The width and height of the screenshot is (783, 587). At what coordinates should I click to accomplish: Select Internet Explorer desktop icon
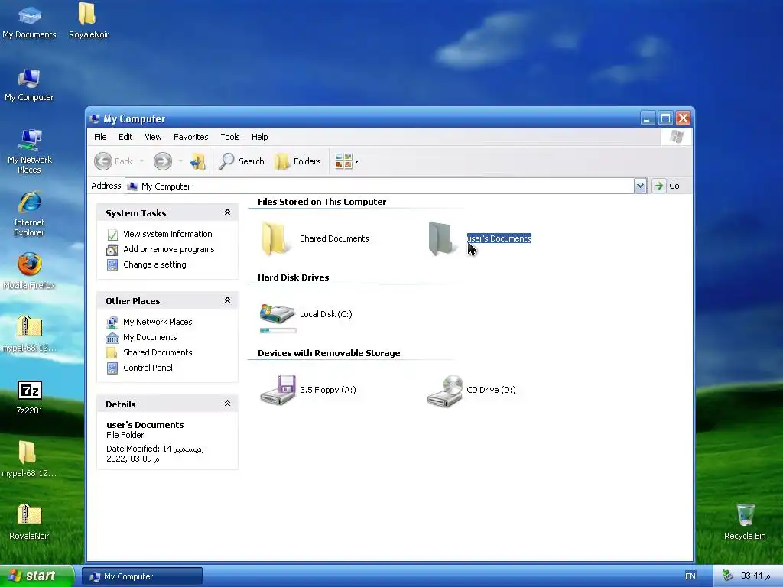point(30,214)
